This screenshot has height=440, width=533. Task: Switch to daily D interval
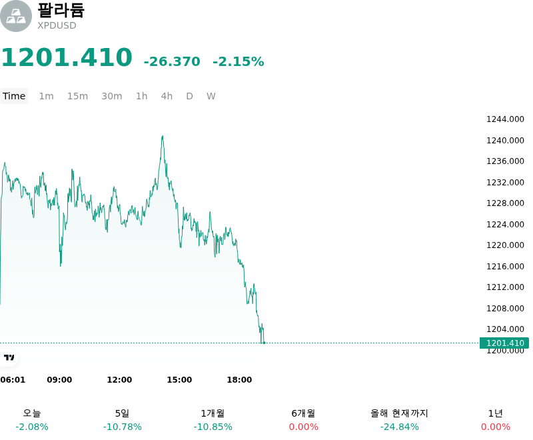190,96
